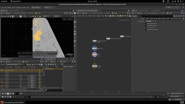The height and width of the screenshot is (104, 185).
Task: Toggle the real-time playback icon
Action: (x=10, y=97)
